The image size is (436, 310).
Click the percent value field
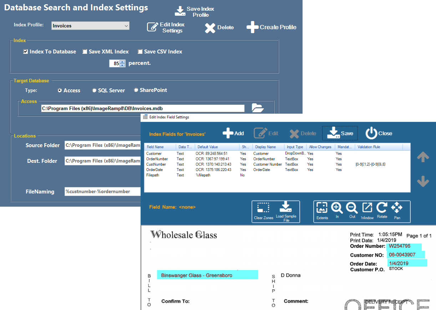[115, 64]
